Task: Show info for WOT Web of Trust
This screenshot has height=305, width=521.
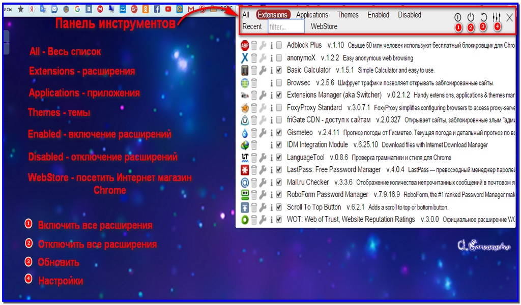Action: [x=271, y=220]
